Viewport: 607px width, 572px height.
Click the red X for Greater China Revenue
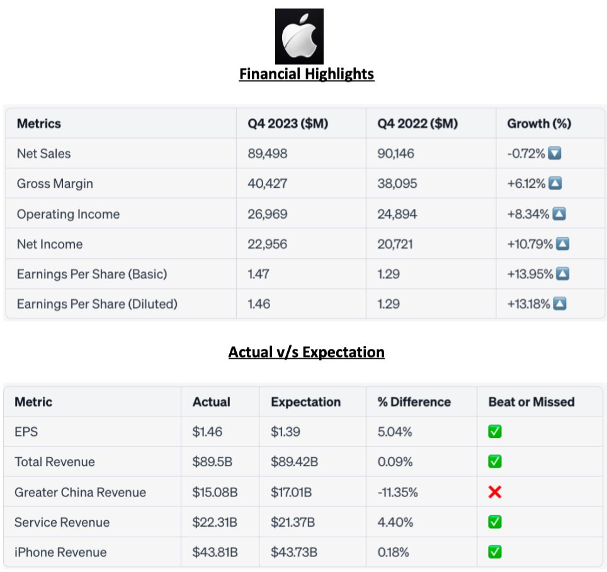[x=495, y=492]
